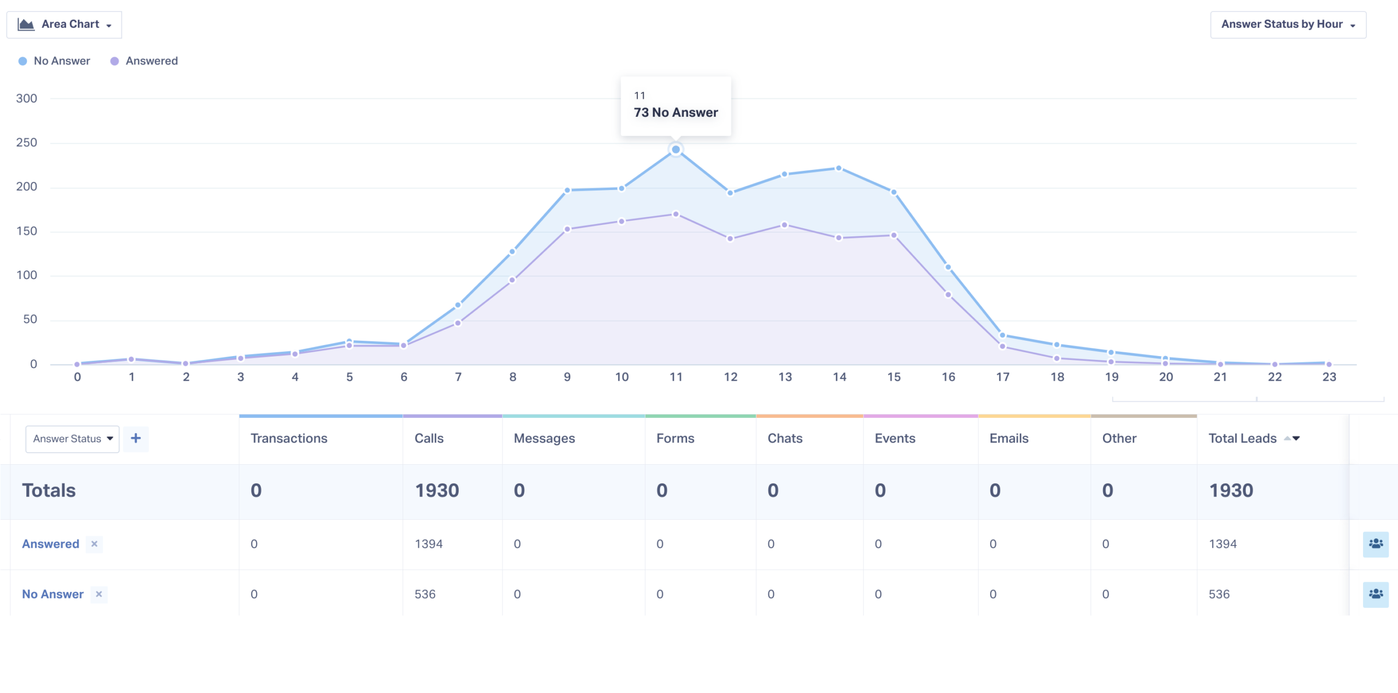The image size is (1398, 693).
Task: Open the Answer Status grouping dropdown
Action: 73,439
